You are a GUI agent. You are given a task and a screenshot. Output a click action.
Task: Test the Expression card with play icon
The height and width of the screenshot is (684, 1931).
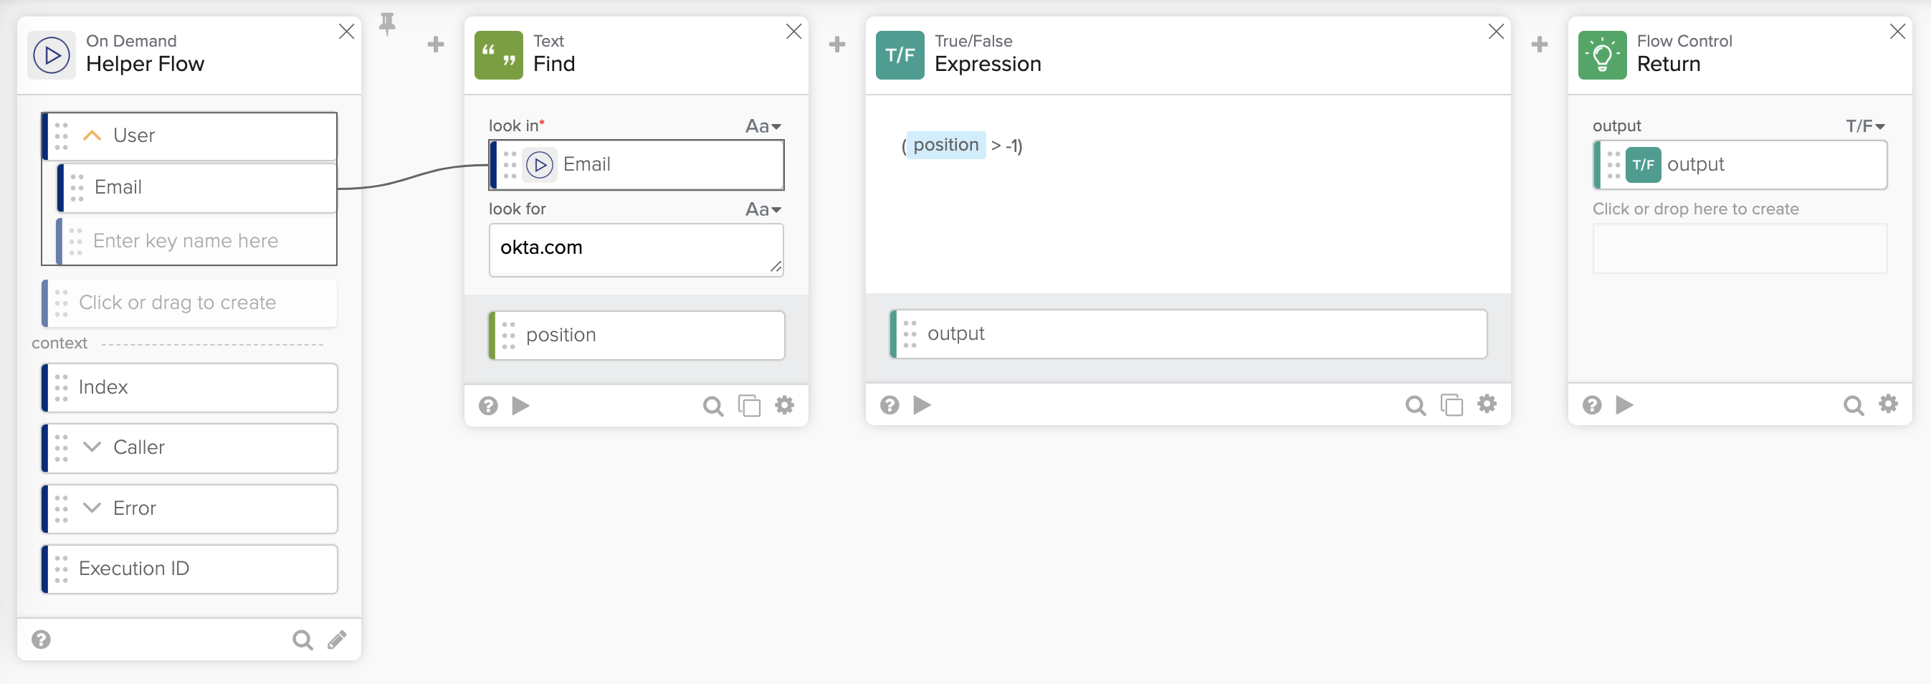(922, 405)
